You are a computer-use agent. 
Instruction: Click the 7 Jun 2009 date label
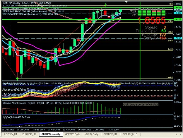click(x=99, y=130)
